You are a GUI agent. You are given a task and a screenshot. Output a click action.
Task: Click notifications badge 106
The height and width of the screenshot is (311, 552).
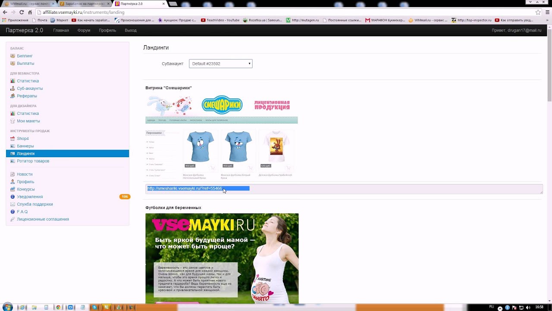pyautogui.click(x=124, y=197)
